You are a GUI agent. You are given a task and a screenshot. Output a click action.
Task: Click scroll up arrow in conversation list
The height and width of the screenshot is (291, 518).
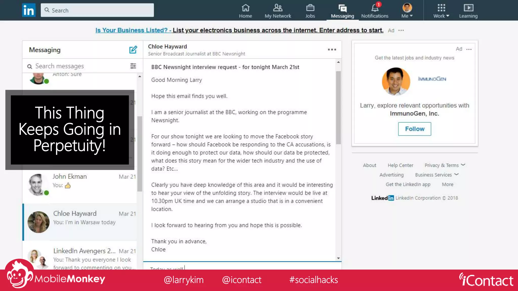140,76
